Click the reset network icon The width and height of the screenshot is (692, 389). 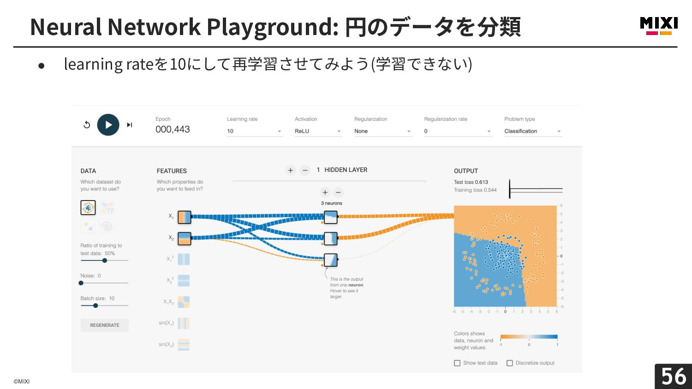coord(87,124)
